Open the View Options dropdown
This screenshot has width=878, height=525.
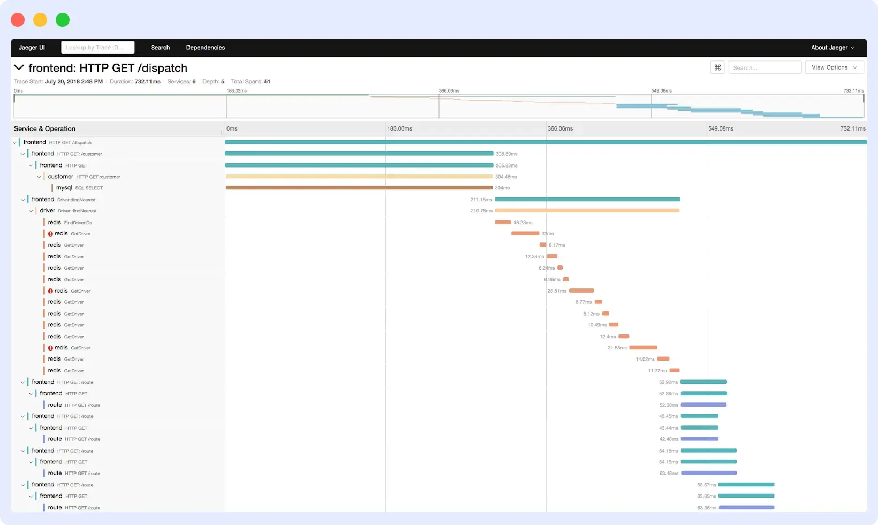coord(834,67)
